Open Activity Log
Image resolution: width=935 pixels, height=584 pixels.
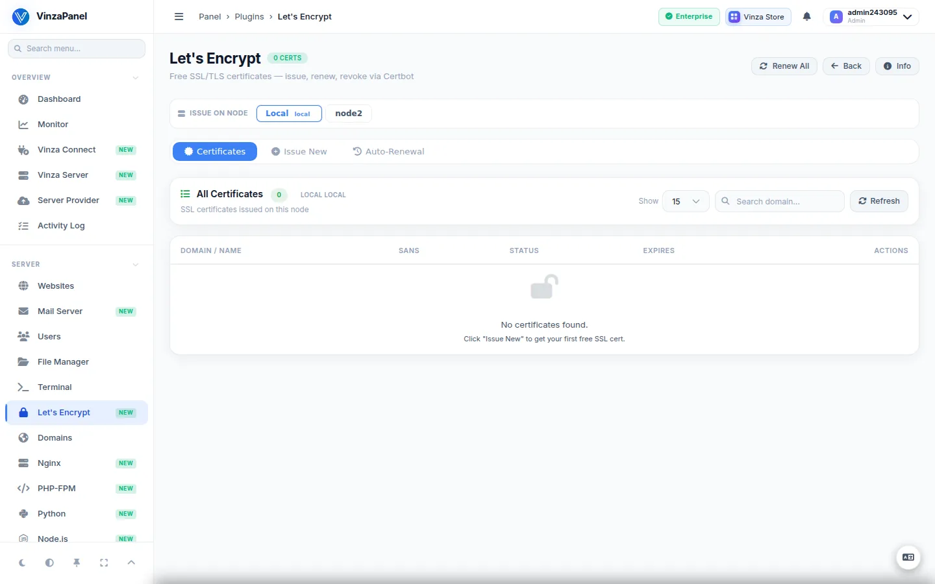point(77,226)
